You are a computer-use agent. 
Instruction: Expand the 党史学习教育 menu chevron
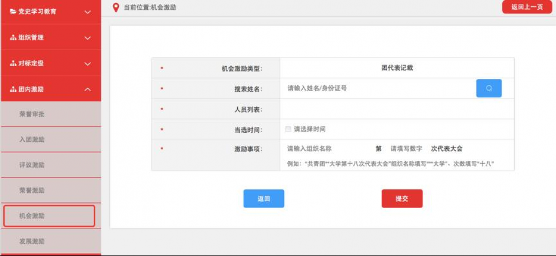(88, 12)
